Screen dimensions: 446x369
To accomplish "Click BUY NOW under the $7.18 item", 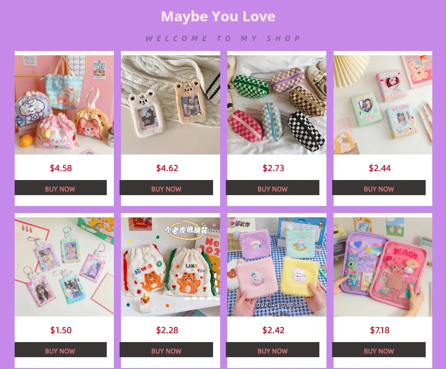I will click(379, 350).
